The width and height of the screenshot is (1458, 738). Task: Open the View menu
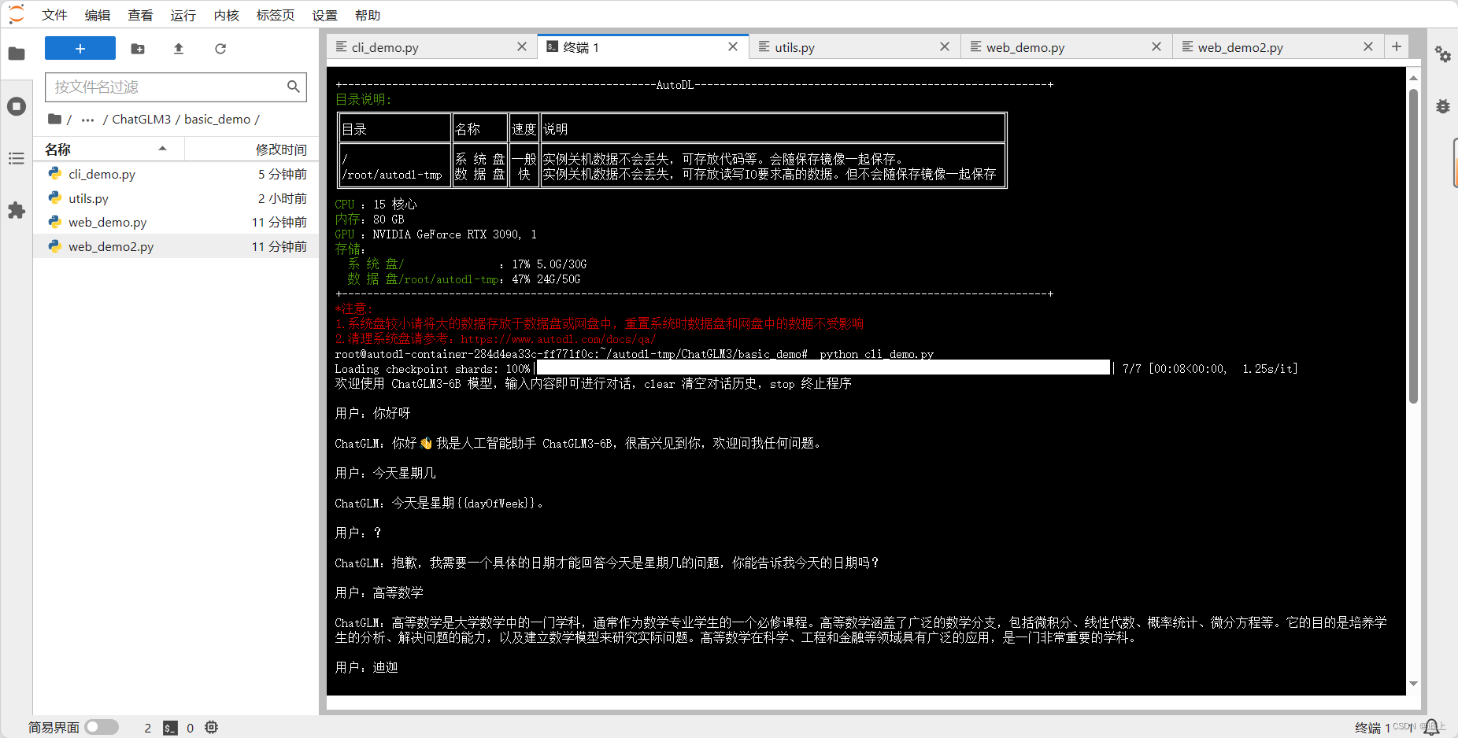[x=140, y=15]
